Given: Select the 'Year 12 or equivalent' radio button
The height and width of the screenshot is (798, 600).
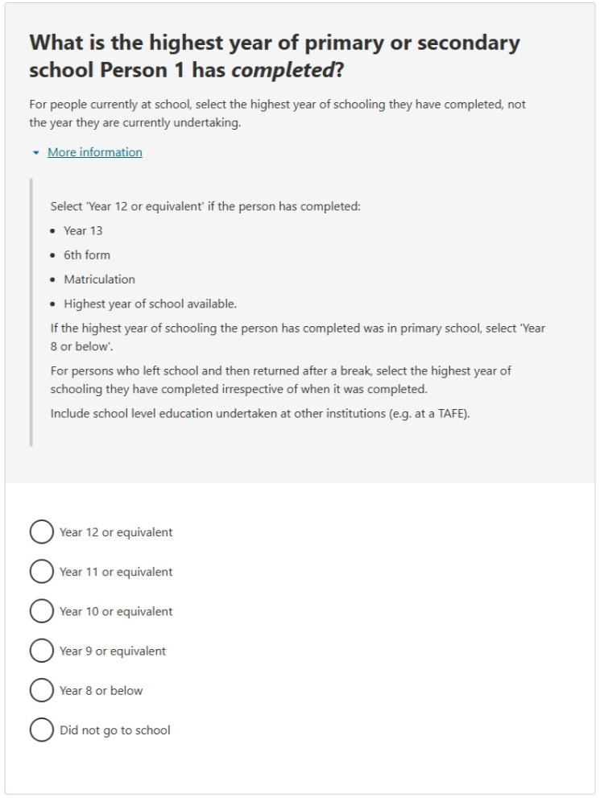Looking at the screenshot, I should [41, 531].
